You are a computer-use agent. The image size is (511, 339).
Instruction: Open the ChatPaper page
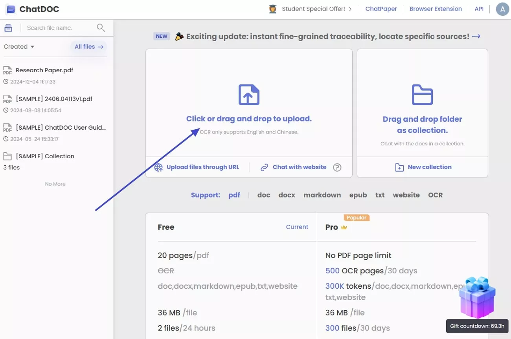point(381,9)
